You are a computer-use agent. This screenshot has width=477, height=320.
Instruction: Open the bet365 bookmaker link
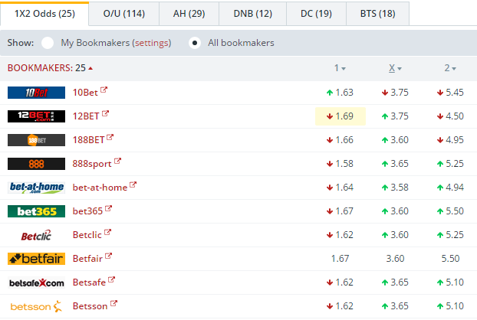pos(87,211)
